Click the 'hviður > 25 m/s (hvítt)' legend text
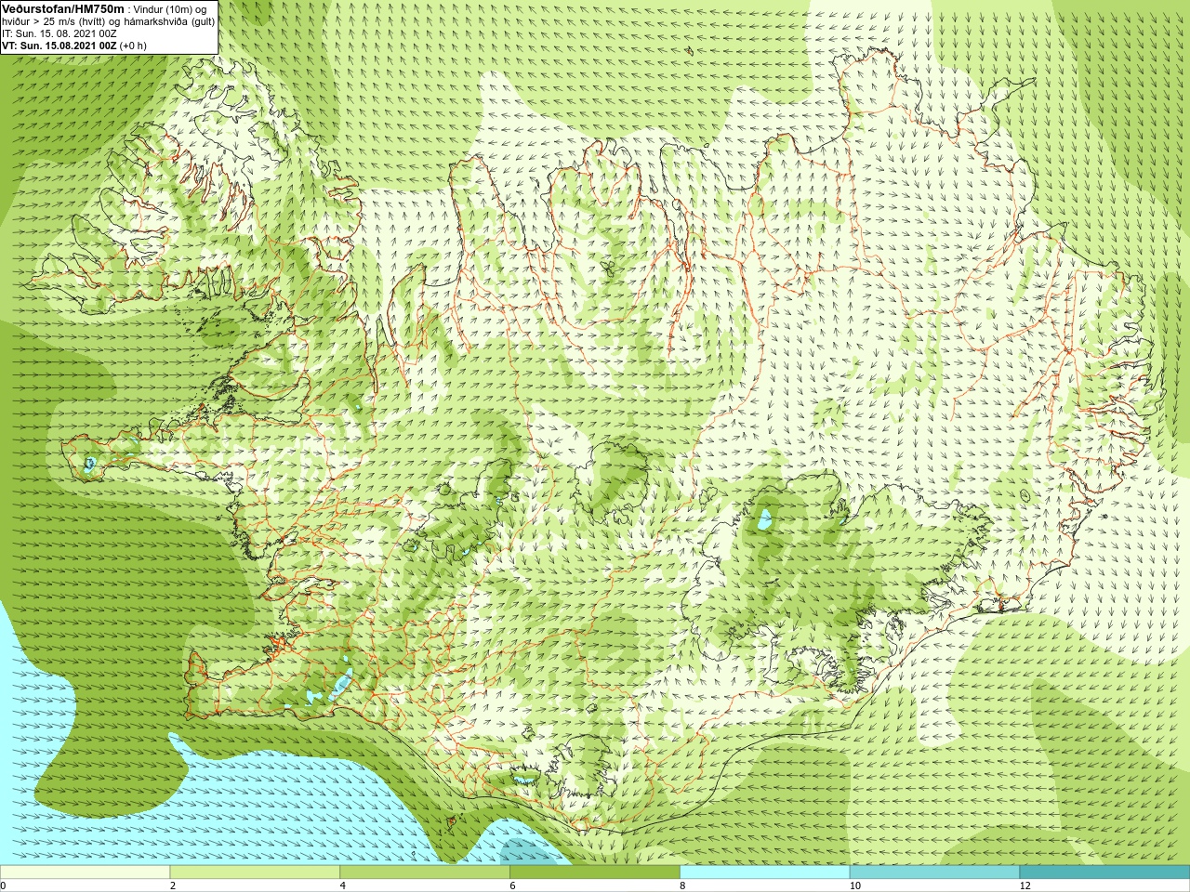The height and width of the screenshot is (892, 1190). (x=54, y=21)
